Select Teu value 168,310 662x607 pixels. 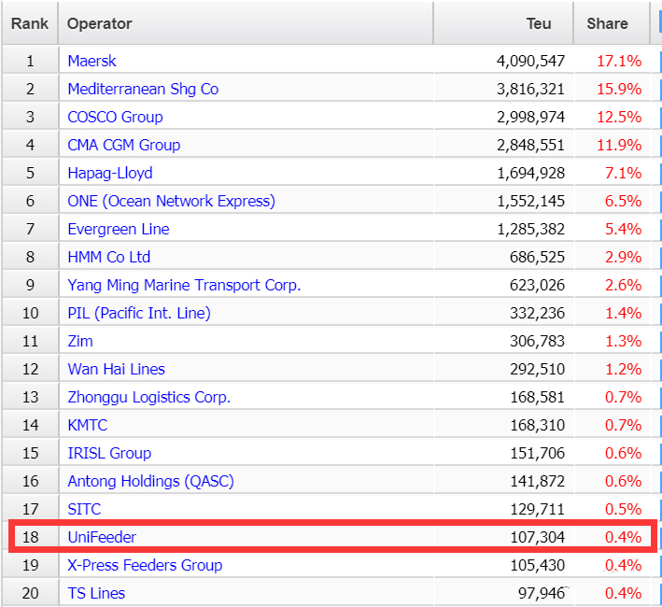537,425
